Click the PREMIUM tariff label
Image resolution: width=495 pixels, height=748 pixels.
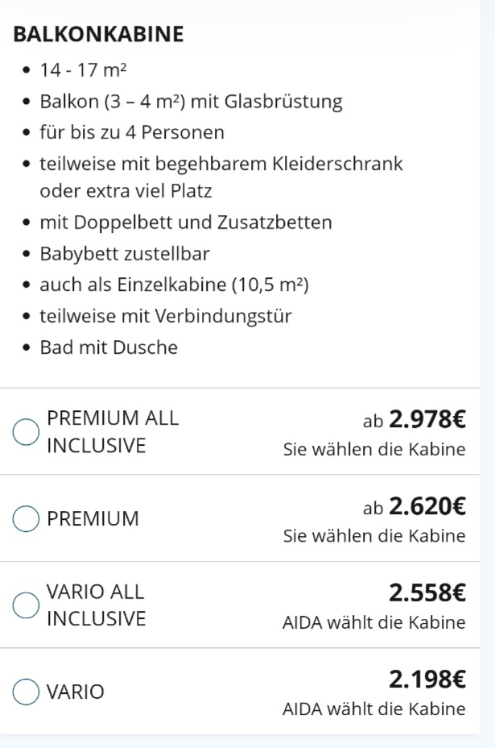pos(93,519)
